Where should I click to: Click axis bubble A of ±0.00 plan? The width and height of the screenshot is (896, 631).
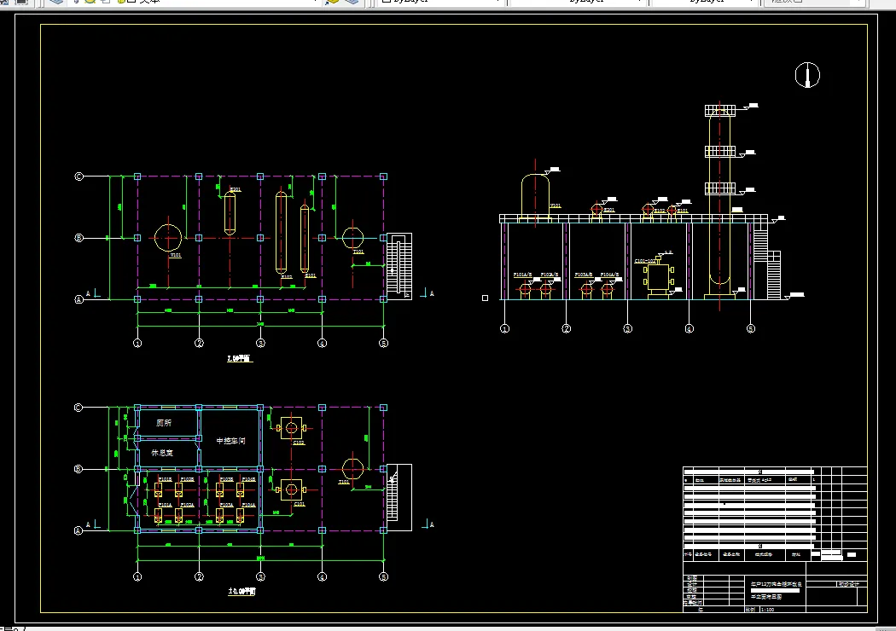coord(79,530)
